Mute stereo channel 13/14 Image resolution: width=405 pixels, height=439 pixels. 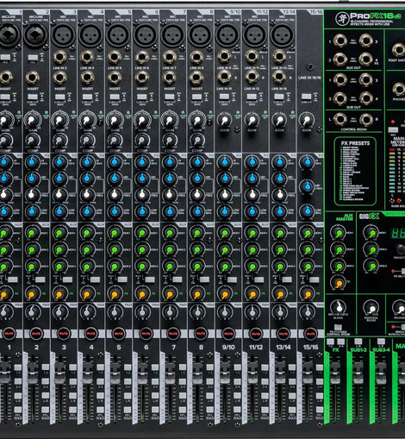[x=283, y=334]
